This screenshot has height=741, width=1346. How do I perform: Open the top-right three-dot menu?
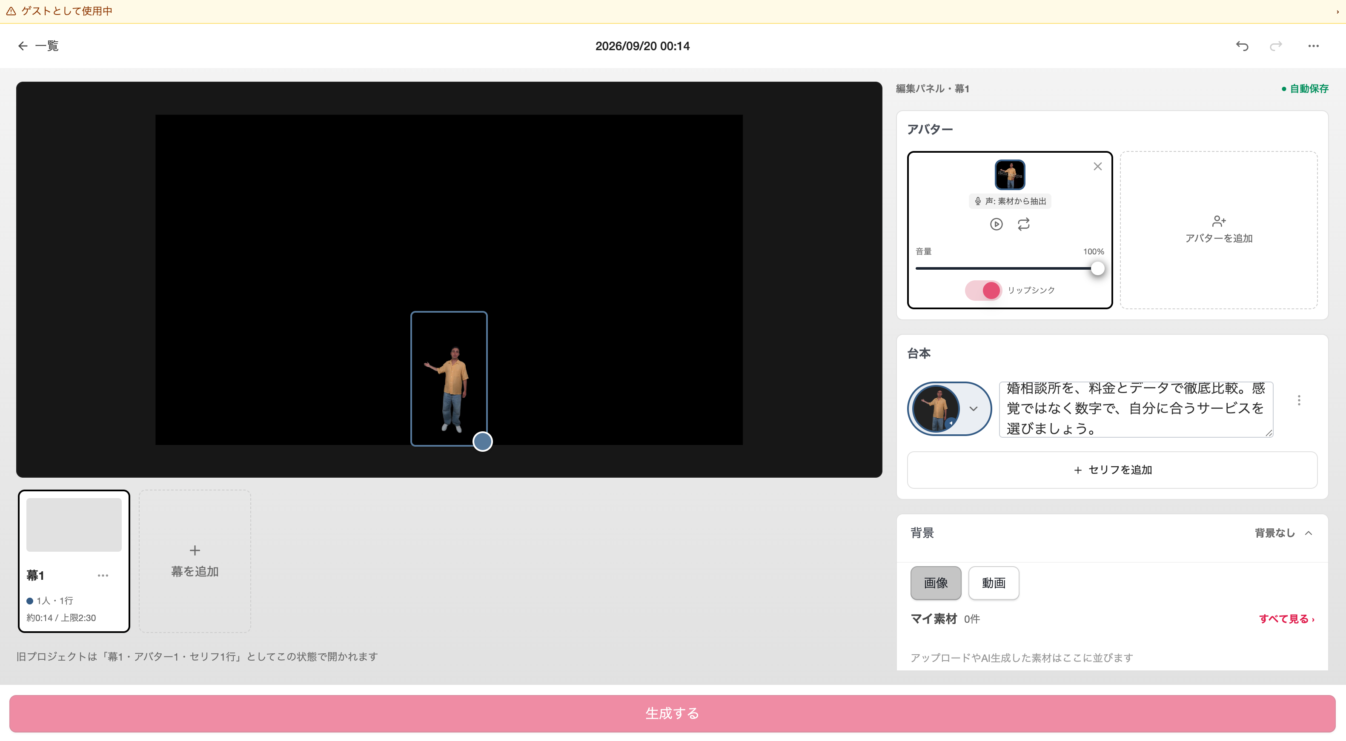tap(1314, 46)
